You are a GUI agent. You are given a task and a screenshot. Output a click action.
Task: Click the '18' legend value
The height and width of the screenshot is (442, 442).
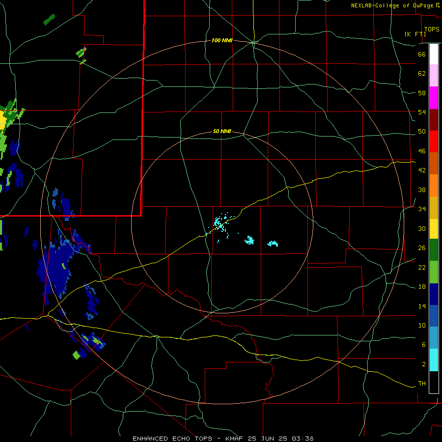(422, 287)
